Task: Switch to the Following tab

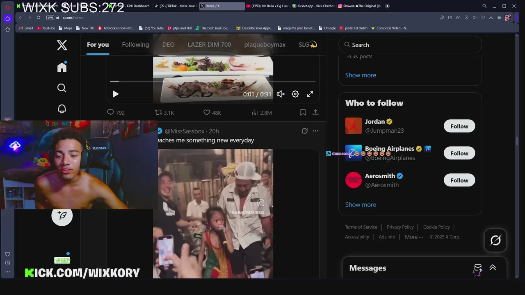Action: point(135,45)
